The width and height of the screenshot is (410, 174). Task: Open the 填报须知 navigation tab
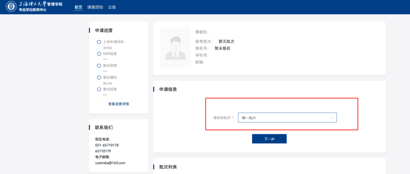[x=95, y=7]
